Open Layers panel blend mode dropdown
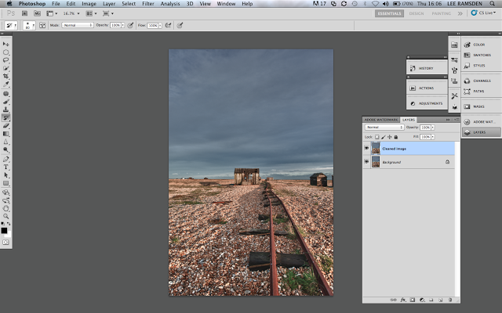 (x=384, y=127)
